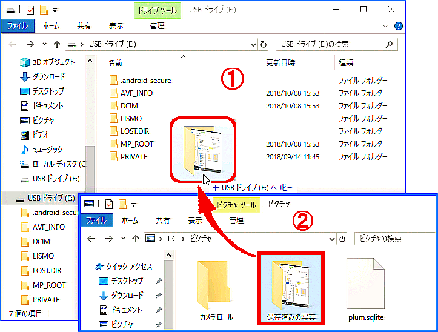
Task: Select ビデオ in navigation pane
Action: 35,134
